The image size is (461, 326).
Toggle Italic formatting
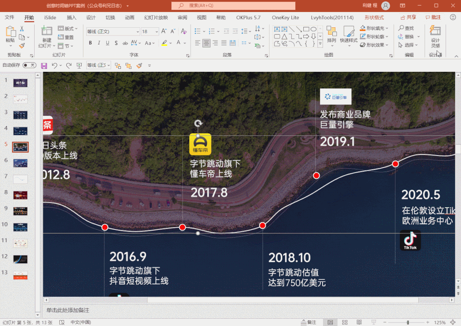pos(99,43)
